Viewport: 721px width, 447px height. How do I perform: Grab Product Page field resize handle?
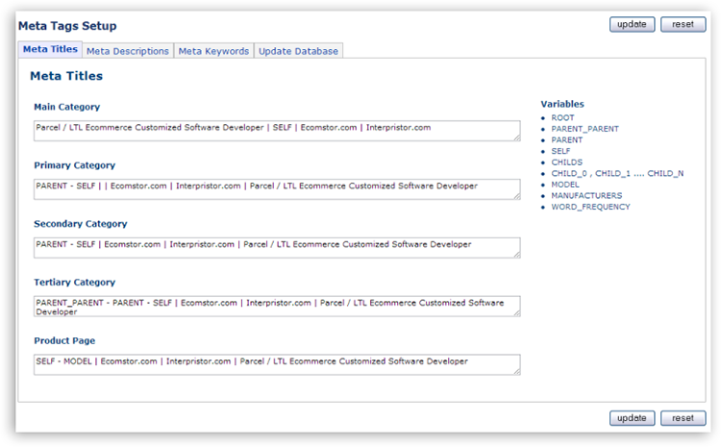[517, 371]
